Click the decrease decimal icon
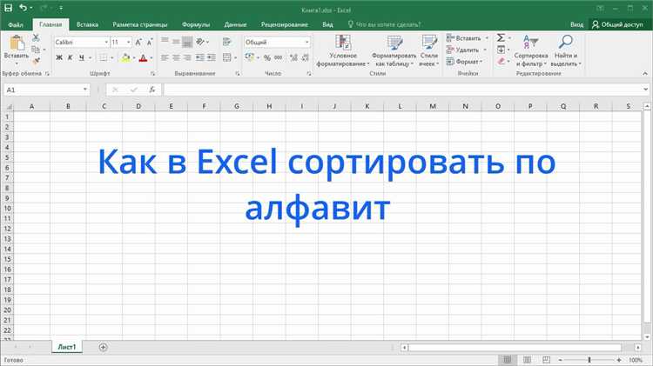The width and height of the screenshot is (653, 366). coord(306,57)
